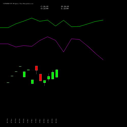Image resolution: width=127 pixels, height=127 pixels.
Task: Click the last date label, 26 Dec
Action: [x=56, y=121]
